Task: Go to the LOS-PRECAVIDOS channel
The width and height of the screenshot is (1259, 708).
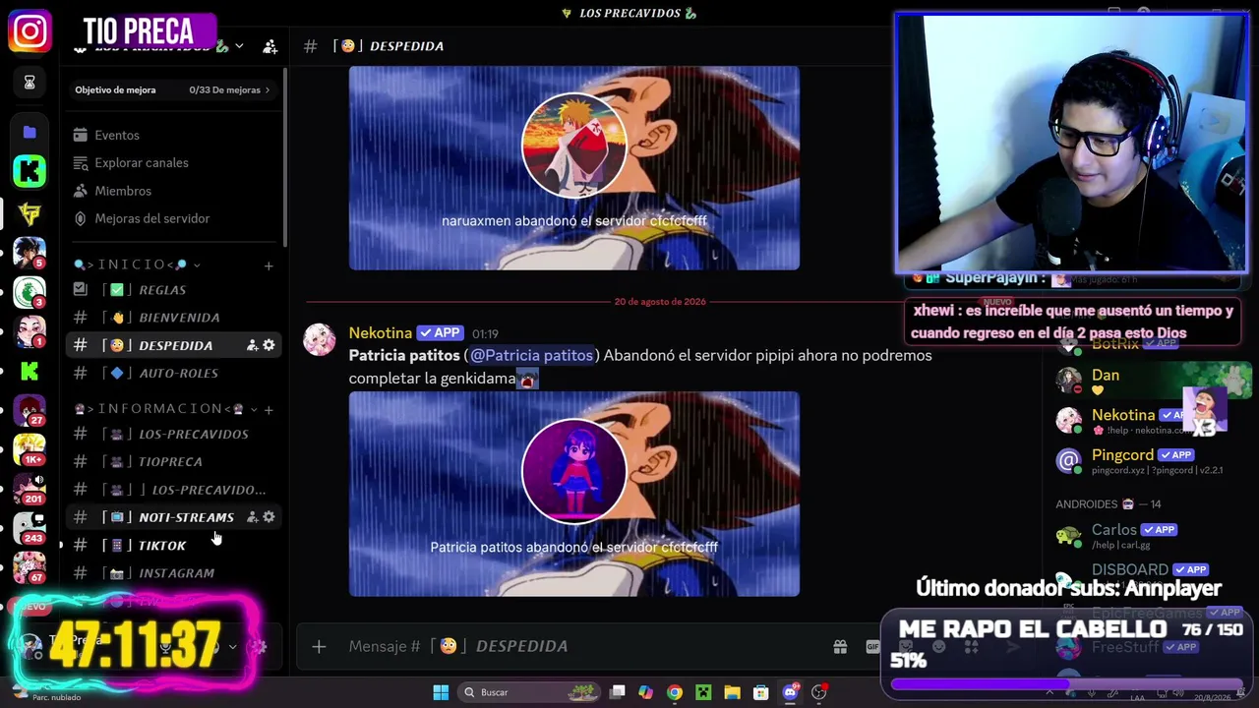Action: click(x=173, y=434)
